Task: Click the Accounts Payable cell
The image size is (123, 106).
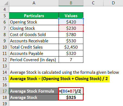Action: pos(34,53)
